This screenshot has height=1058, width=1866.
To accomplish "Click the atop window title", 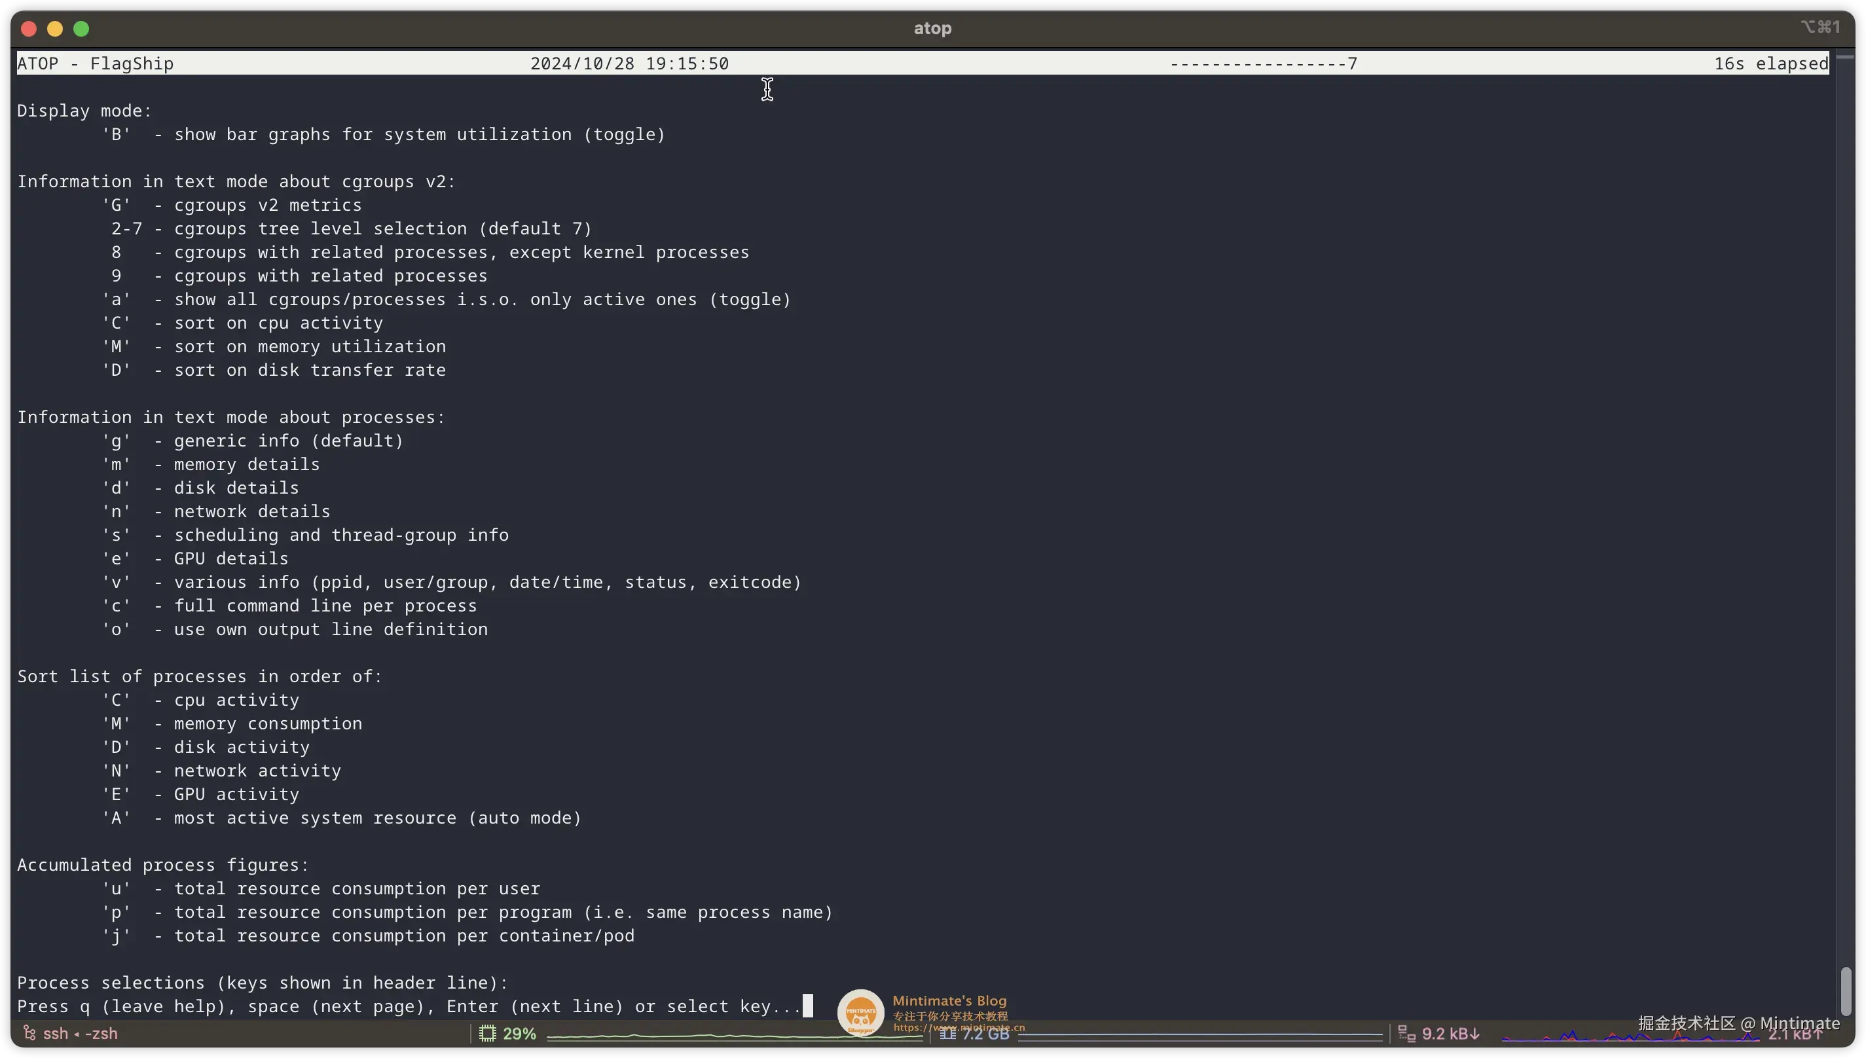I will coord(932,28).
